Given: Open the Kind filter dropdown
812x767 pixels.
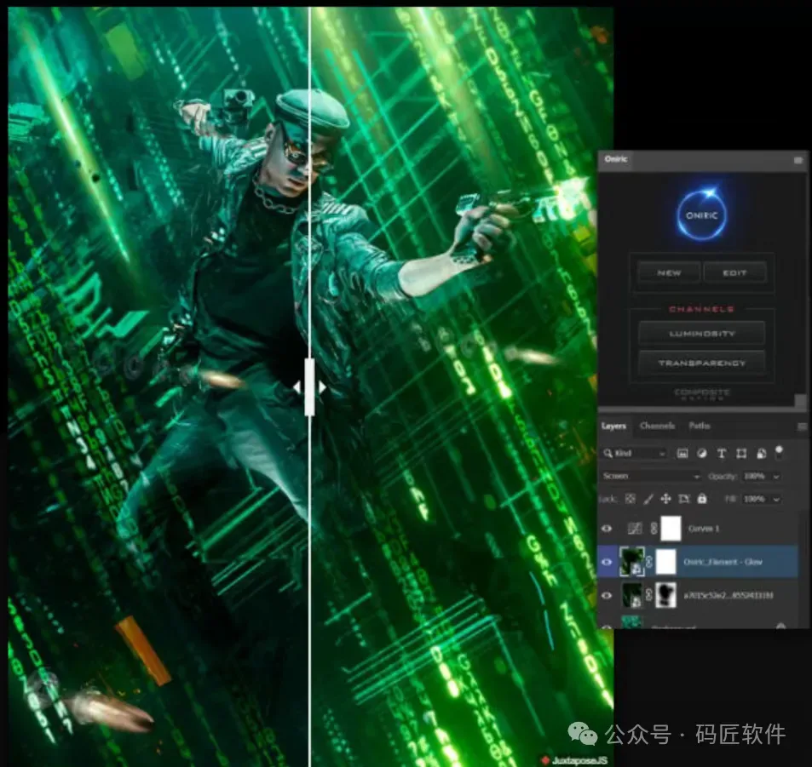Looking at the screenshot, I should [x=634, y=454].
